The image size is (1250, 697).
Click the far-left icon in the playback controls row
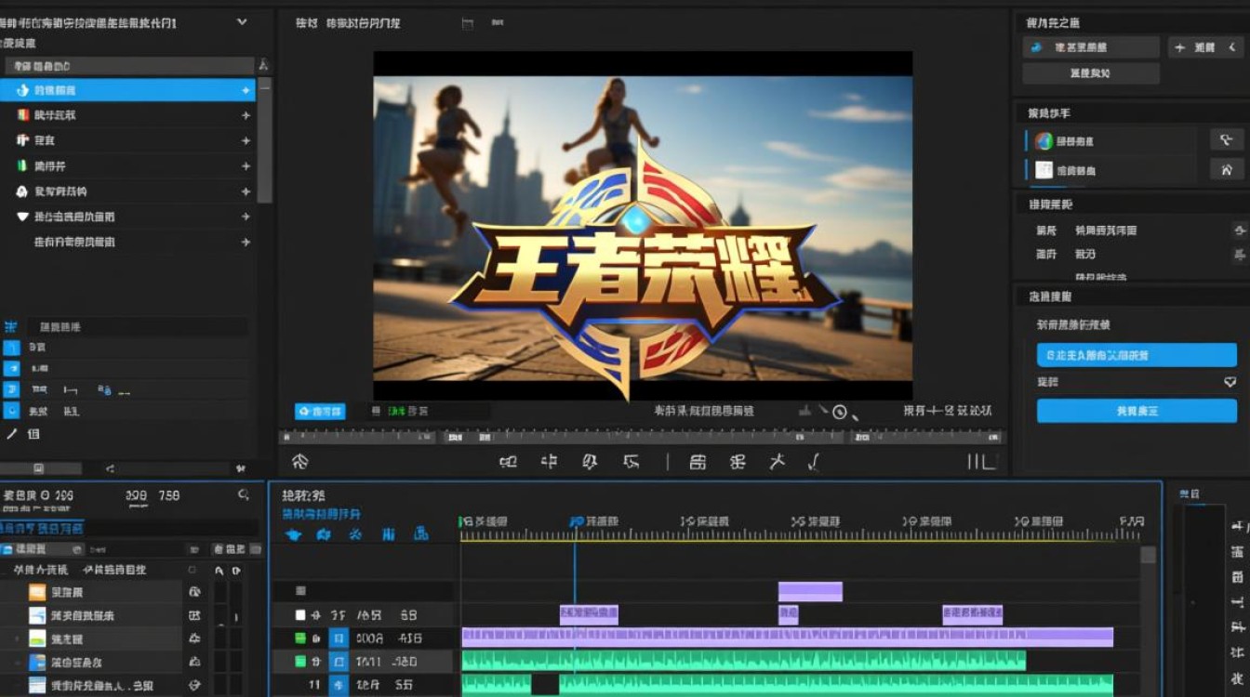[x=299, y=461]
